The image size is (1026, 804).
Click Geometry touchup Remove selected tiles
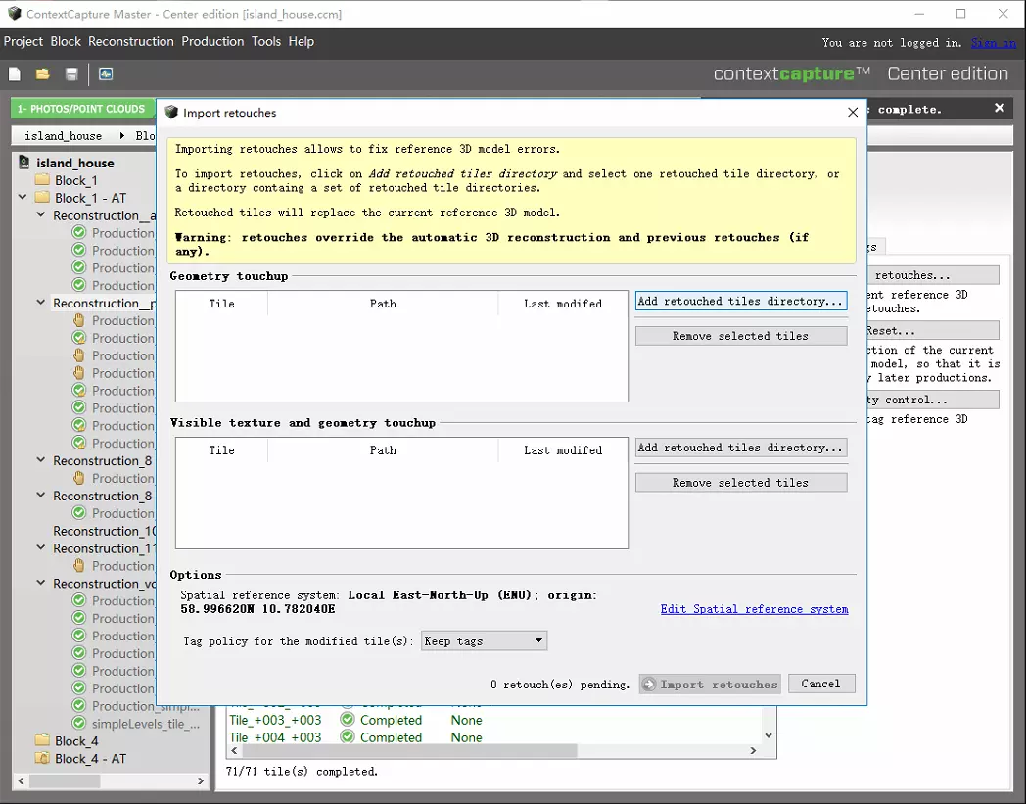point(741,336)
